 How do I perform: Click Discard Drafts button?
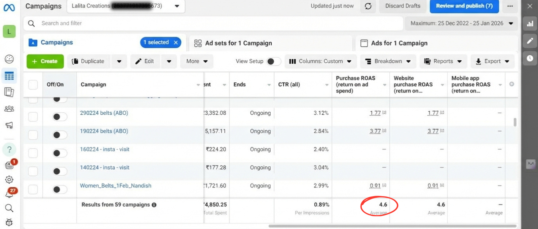pos(403,6)
